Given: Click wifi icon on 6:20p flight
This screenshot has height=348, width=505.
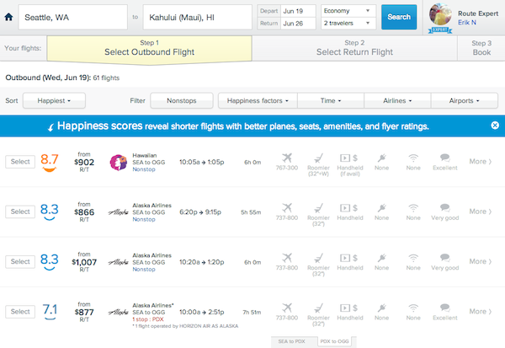Looking at the screenshot, I should point(413,208).
